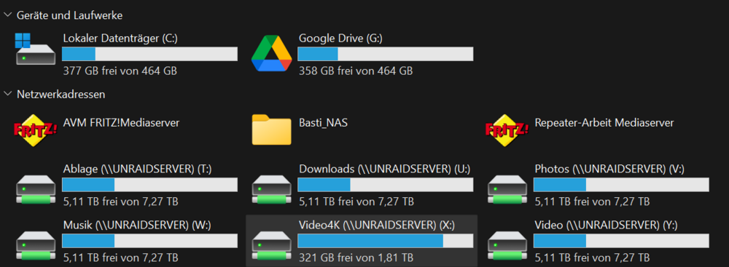The height and width of the screenshot is (267, 729).
Task: Click the Geräte und Laufwerke group header
Action: click(x=70, y=15)
